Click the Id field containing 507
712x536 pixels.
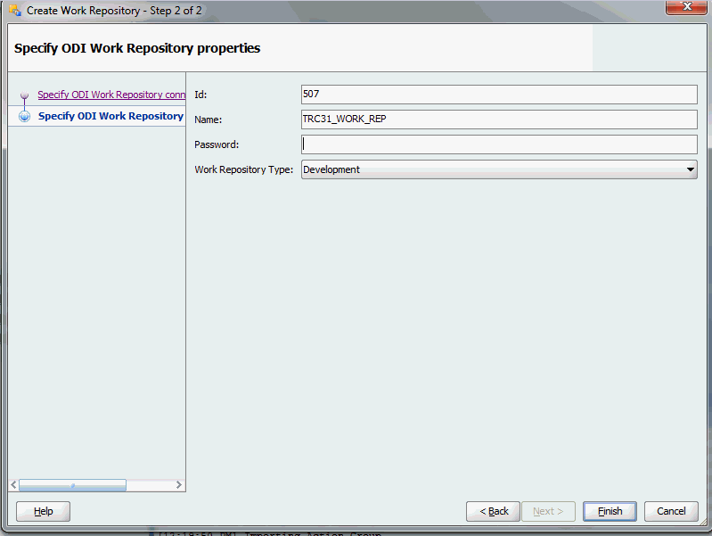[499, 95]
